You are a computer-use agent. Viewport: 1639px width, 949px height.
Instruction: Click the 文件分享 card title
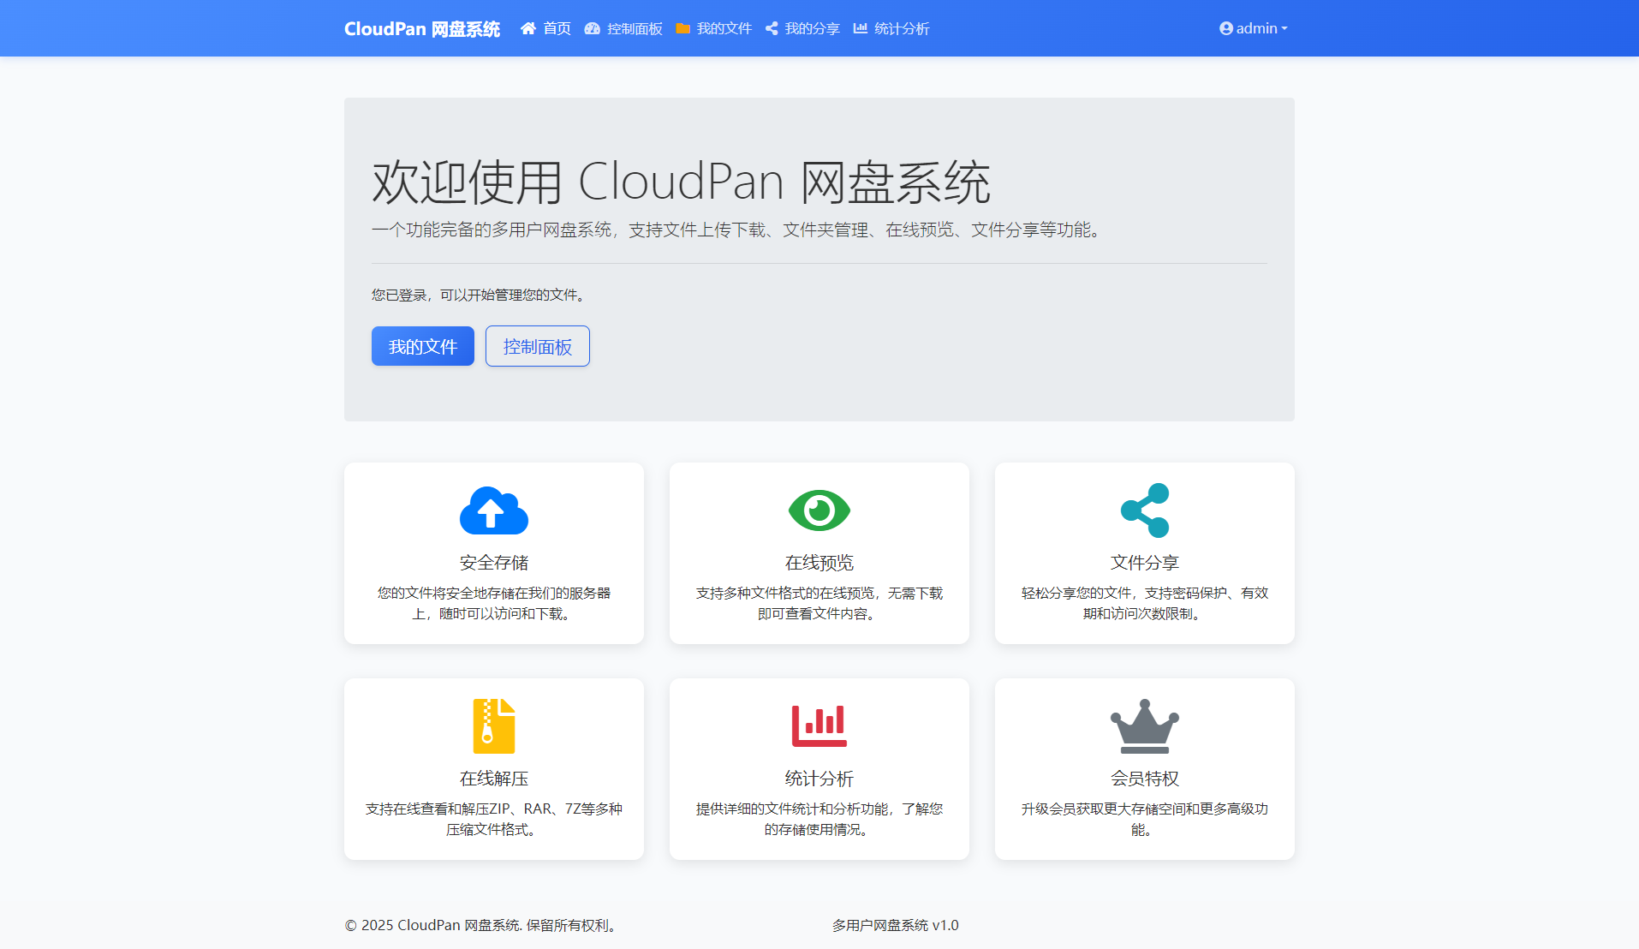1145,563
